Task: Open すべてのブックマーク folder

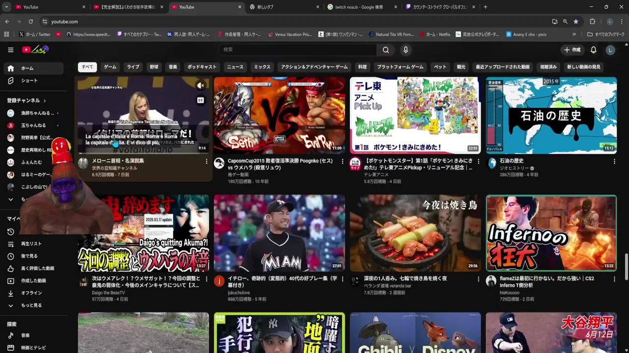Action: pyautogui.click(x=606, y=34)
